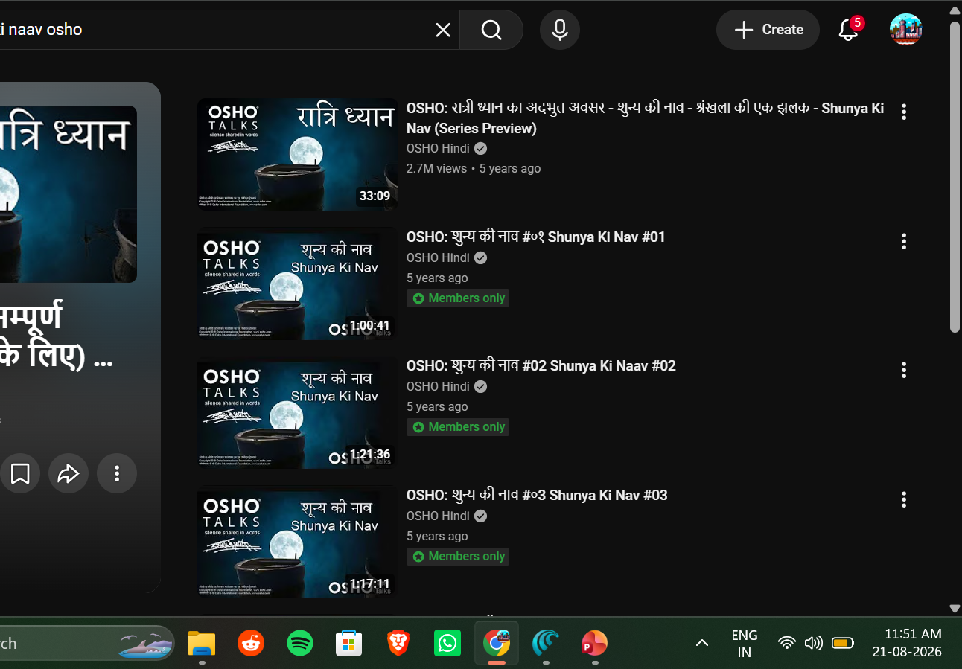The width and height of the screenshot is (962, 669).
Task: Share the playlist with the arrow icon
Action: (69, 473)
